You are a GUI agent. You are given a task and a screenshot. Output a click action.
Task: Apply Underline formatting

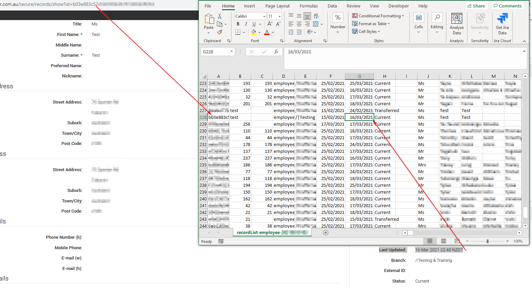pyautogui.click(x=254, y=24)
